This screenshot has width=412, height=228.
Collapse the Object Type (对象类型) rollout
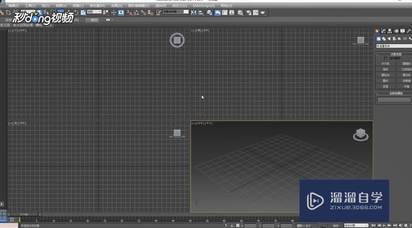(393, 54)
